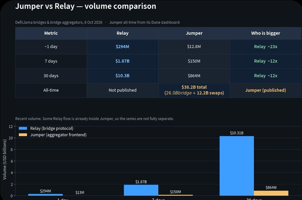This screenshot has width=302, height=200.
Task: Click the '$1.87B' bar label in chart
Action: pyautogui.click(x=141, y=182)
